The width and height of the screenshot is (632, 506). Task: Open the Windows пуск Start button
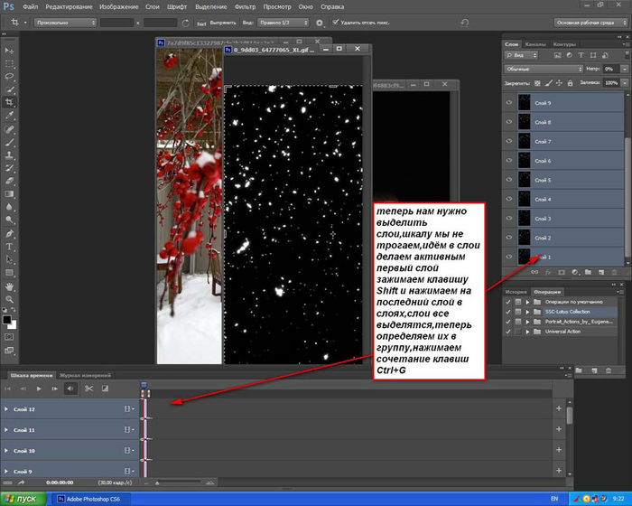tap(23, 499)
